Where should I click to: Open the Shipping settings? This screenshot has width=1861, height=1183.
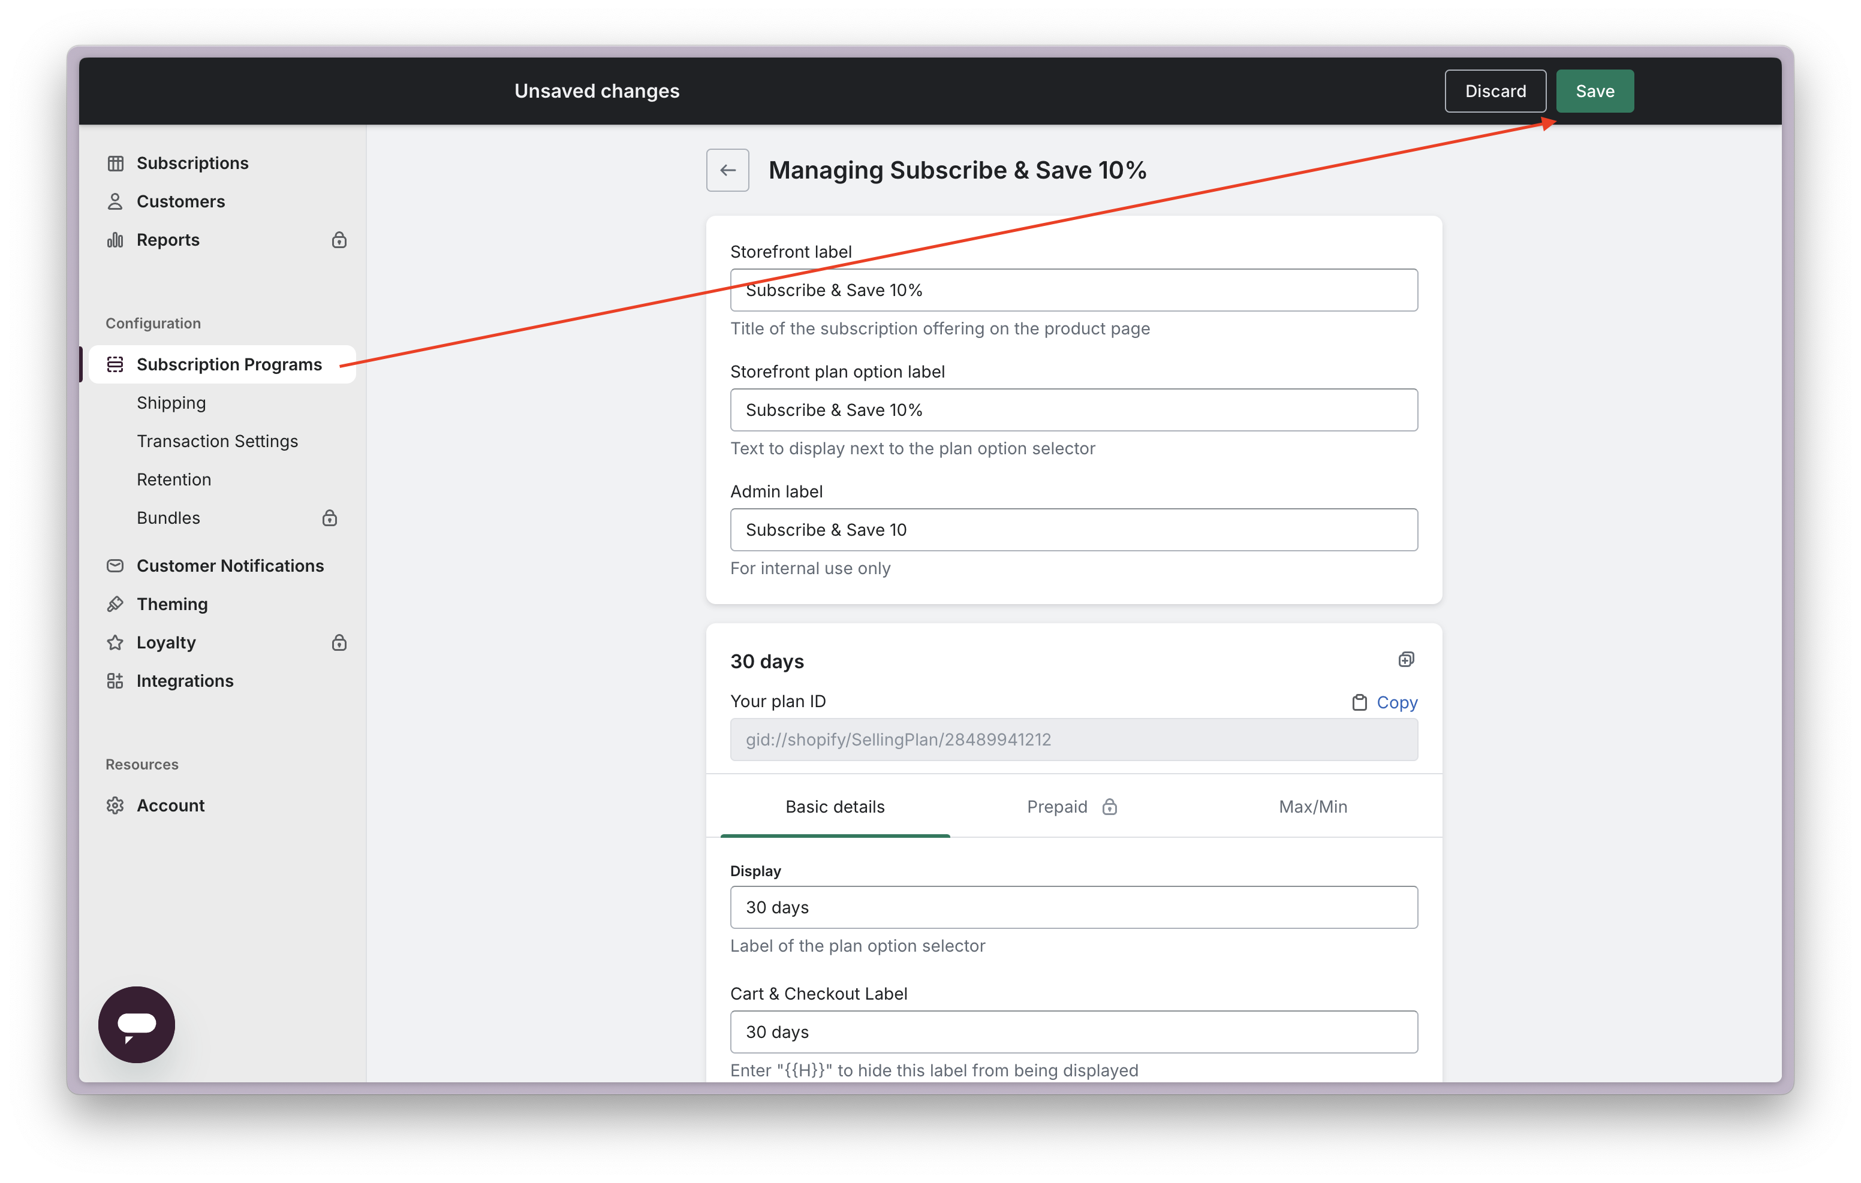pos(171,403)
